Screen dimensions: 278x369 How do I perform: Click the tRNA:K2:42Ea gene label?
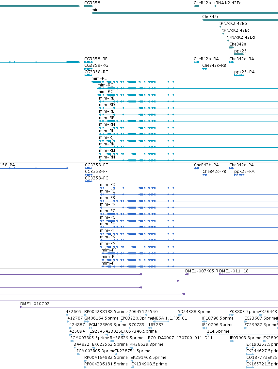[x=228, y=3]
